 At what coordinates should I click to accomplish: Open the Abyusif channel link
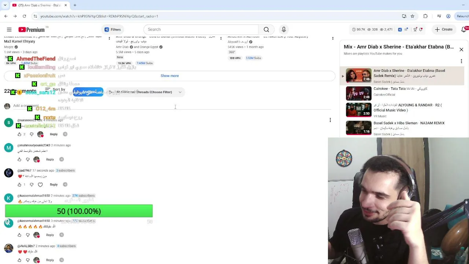point(238,42)
